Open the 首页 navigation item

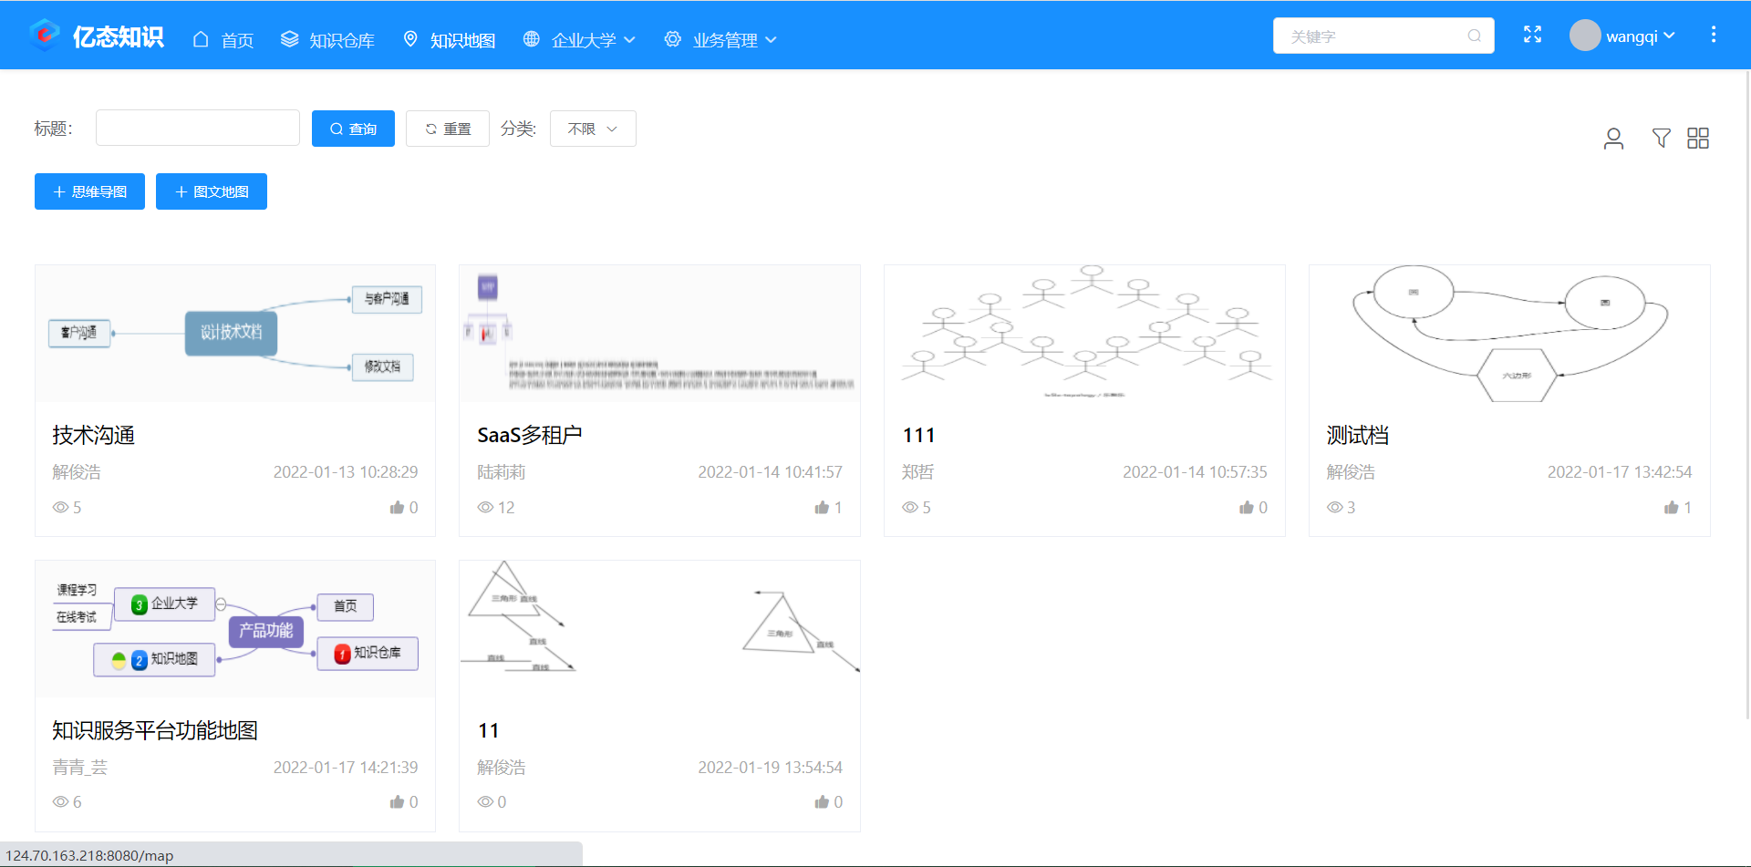coord(223,40)
